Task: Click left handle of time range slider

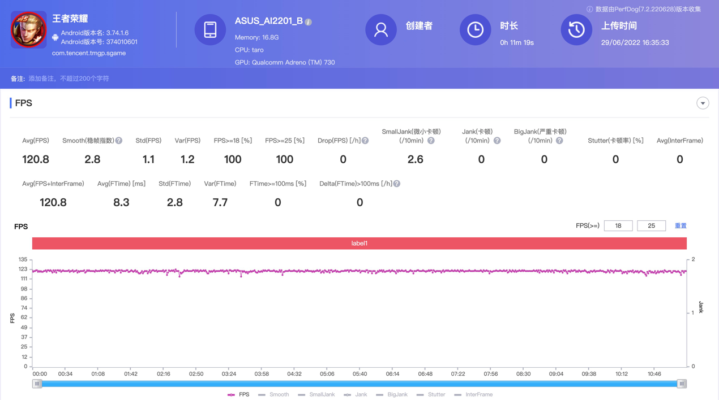Action: 37,384
